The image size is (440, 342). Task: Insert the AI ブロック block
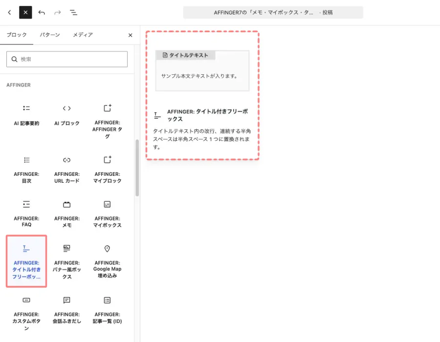click(x=67, y=116)
